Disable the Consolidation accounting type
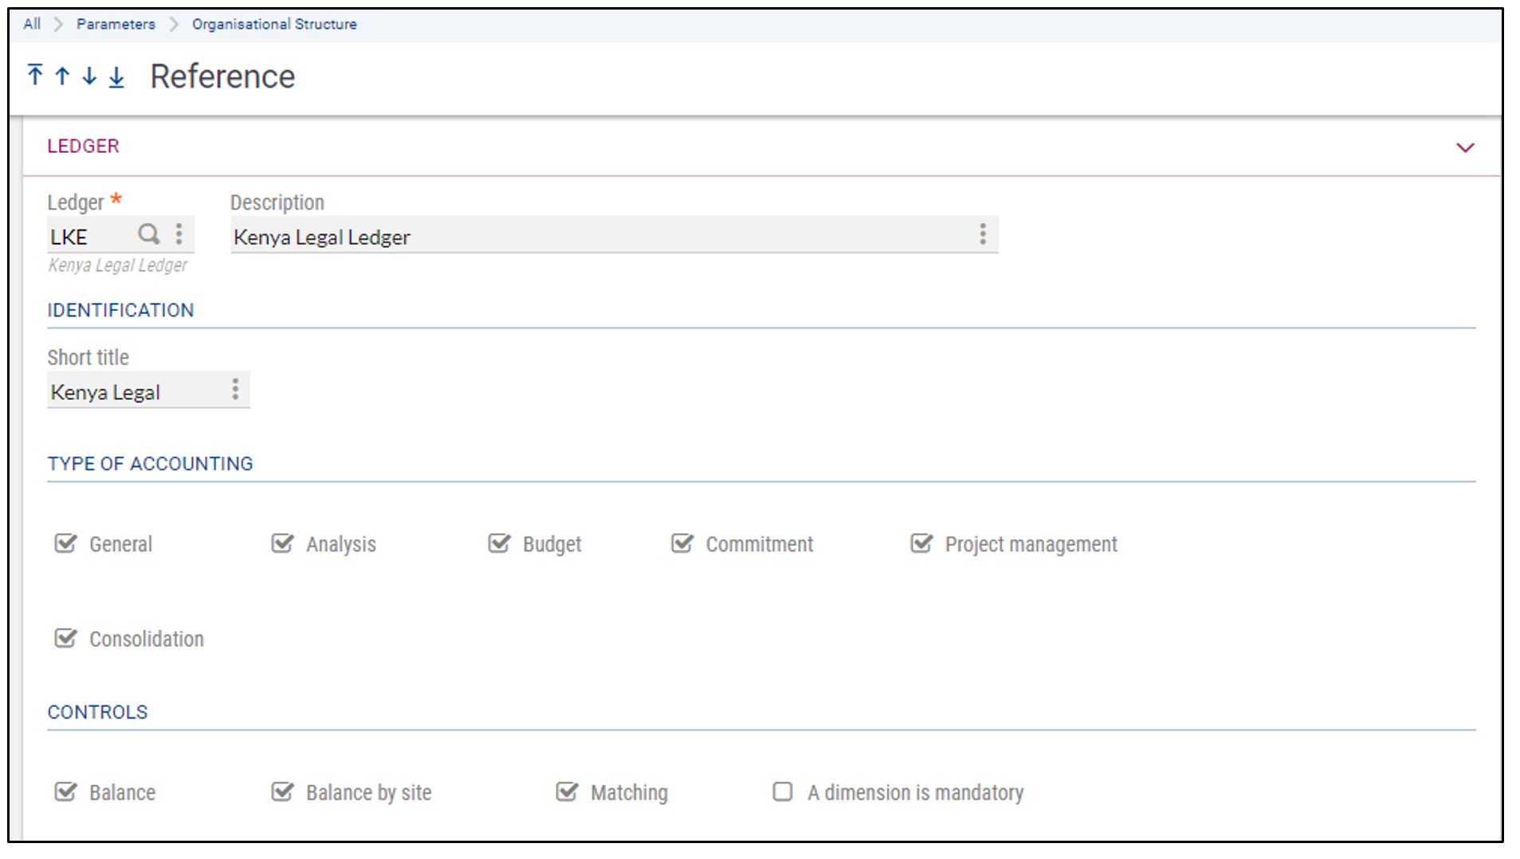The image size is (1520, 859). (65, 637)
